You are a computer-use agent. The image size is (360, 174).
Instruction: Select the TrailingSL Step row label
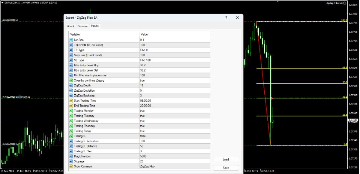83,151
